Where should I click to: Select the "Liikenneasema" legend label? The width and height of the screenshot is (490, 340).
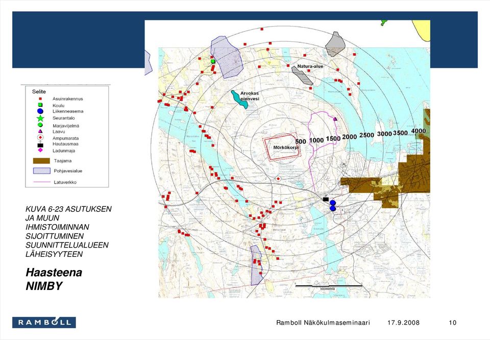tap(68, 111)
